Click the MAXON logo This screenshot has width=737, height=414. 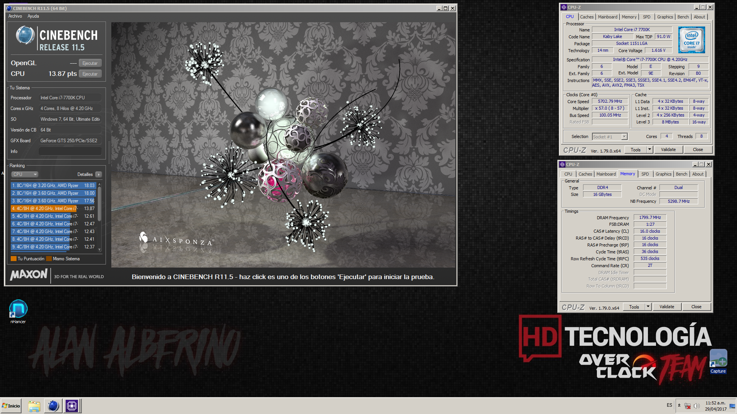coord(29,274)
